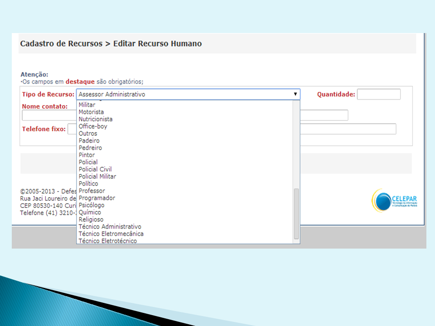
Task: Select Pintor from the list
Action: tap(87, 155)
